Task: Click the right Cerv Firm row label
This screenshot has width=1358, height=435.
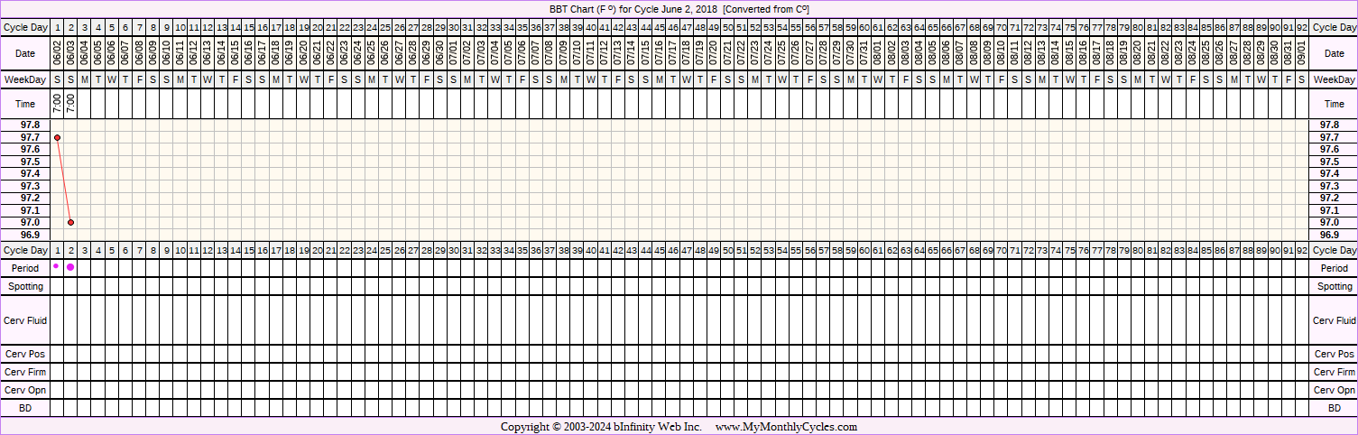Action: click(x=1335, y=372)
